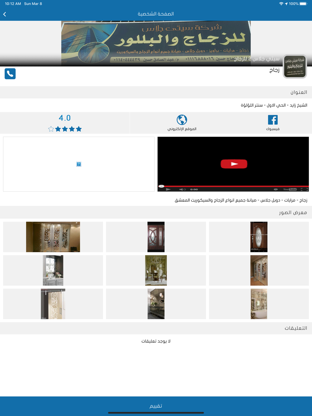Tap the 10:12 AM clock
The width and height of the screenshot is (312, 416).
pyautogui.click(x=13, y=4)
